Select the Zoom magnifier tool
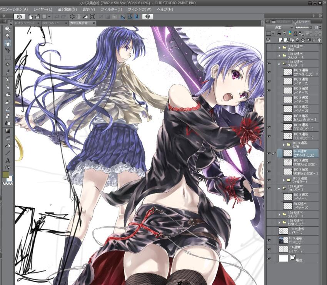 [x=8, y=36]
